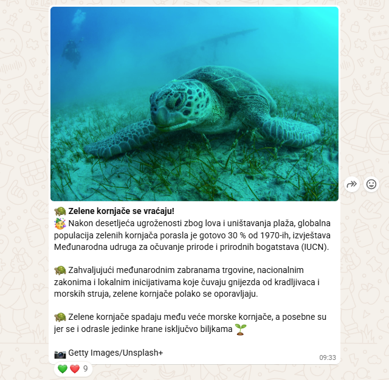Click the camera emoji before Getty Images
The height and width of the screenshot is (380, 389).
click(60, 354)
